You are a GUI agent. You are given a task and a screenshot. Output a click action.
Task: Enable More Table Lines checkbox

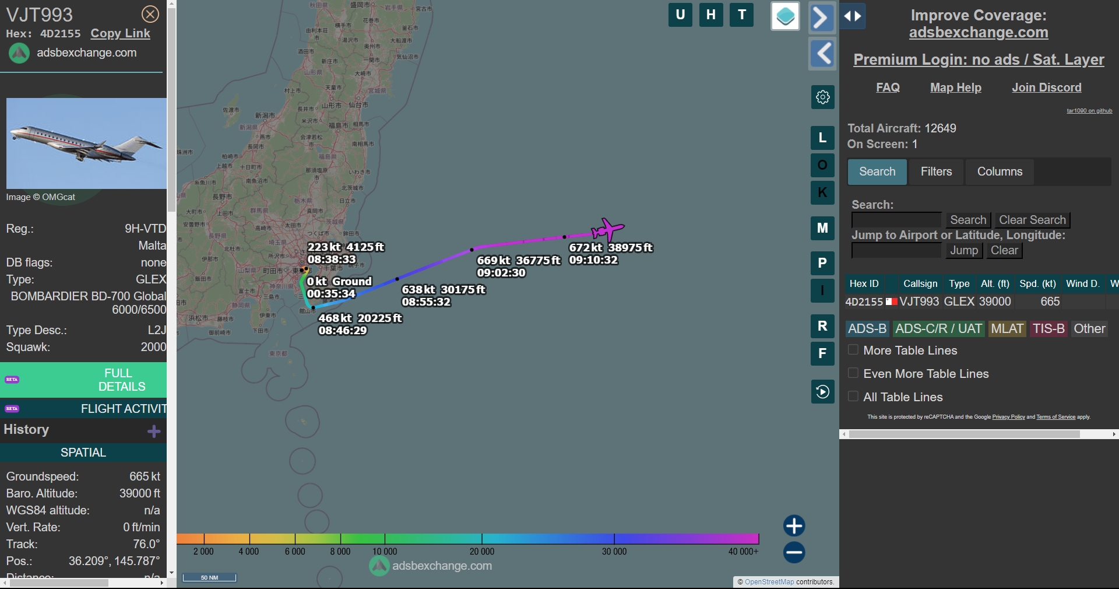(853, 350)
